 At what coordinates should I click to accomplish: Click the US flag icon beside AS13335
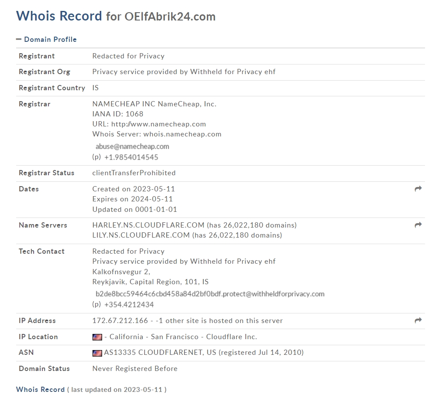(x=97, y=353)
